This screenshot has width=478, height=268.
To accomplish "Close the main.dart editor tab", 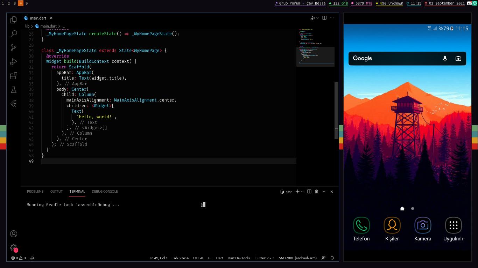I will [x=51, y=18].
